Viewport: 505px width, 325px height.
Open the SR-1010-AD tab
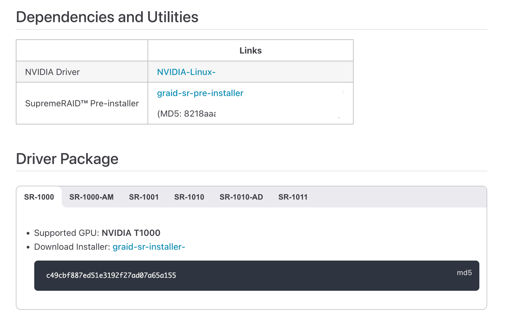(x=241, y=197)
